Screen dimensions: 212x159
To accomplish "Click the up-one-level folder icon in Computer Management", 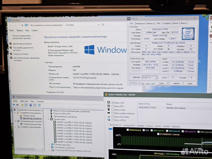I will tap(22, 105).
